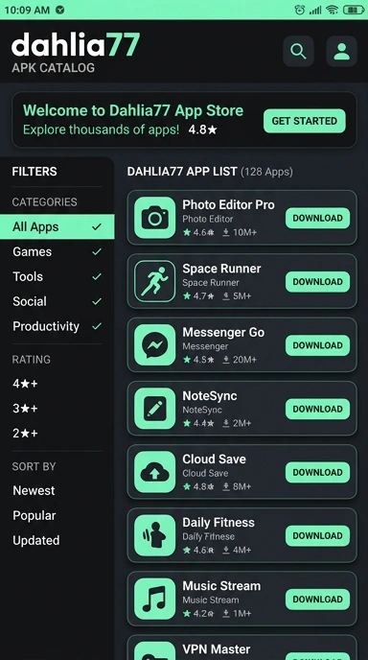Tap the Messenger Go chat bubble icon
Image resolution: width=368 pixels, height=660 pixels.
tap(154, 344)
